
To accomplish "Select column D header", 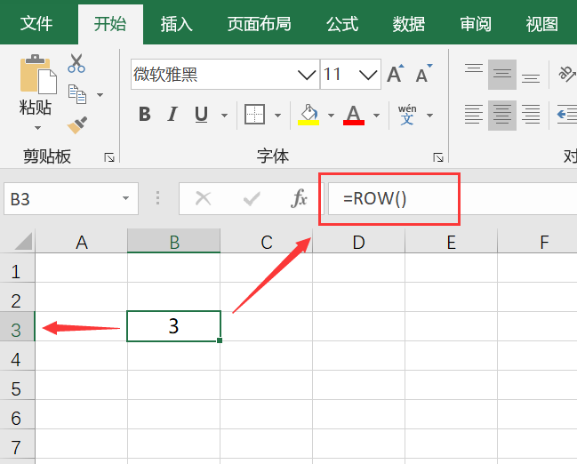I will [x=359, y=242].
